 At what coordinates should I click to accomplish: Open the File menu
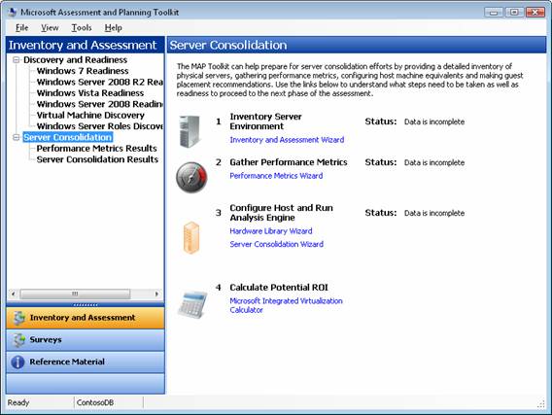pyautogui.click(x=21, y=27)
